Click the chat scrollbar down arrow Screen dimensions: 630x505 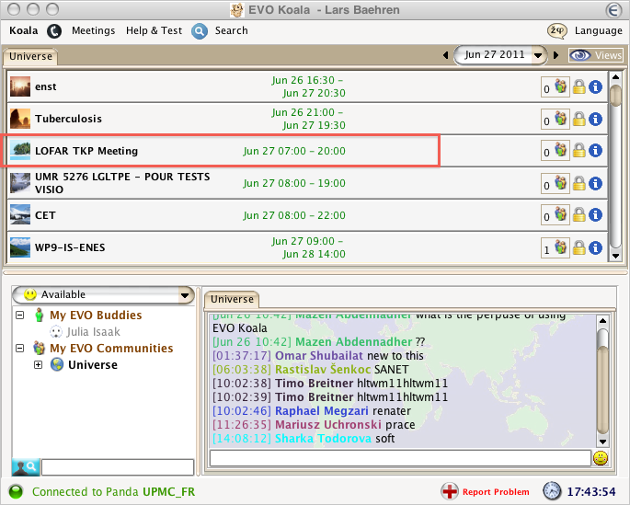pyautogui.click(x=602, y=442)
